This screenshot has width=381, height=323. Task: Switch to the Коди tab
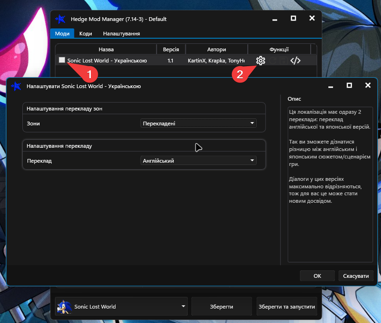pos(86,34)
